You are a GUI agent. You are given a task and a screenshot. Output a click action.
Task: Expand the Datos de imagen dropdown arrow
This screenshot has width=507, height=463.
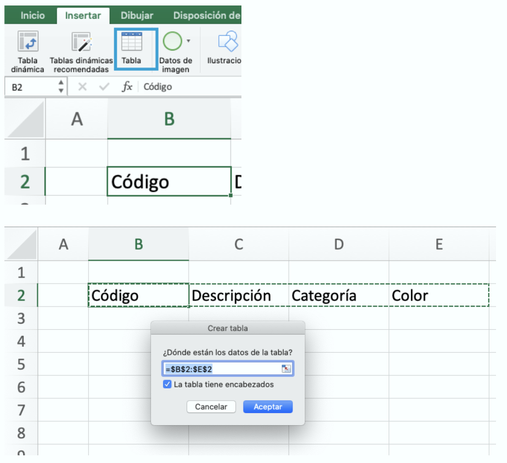(x=189, y=41)
